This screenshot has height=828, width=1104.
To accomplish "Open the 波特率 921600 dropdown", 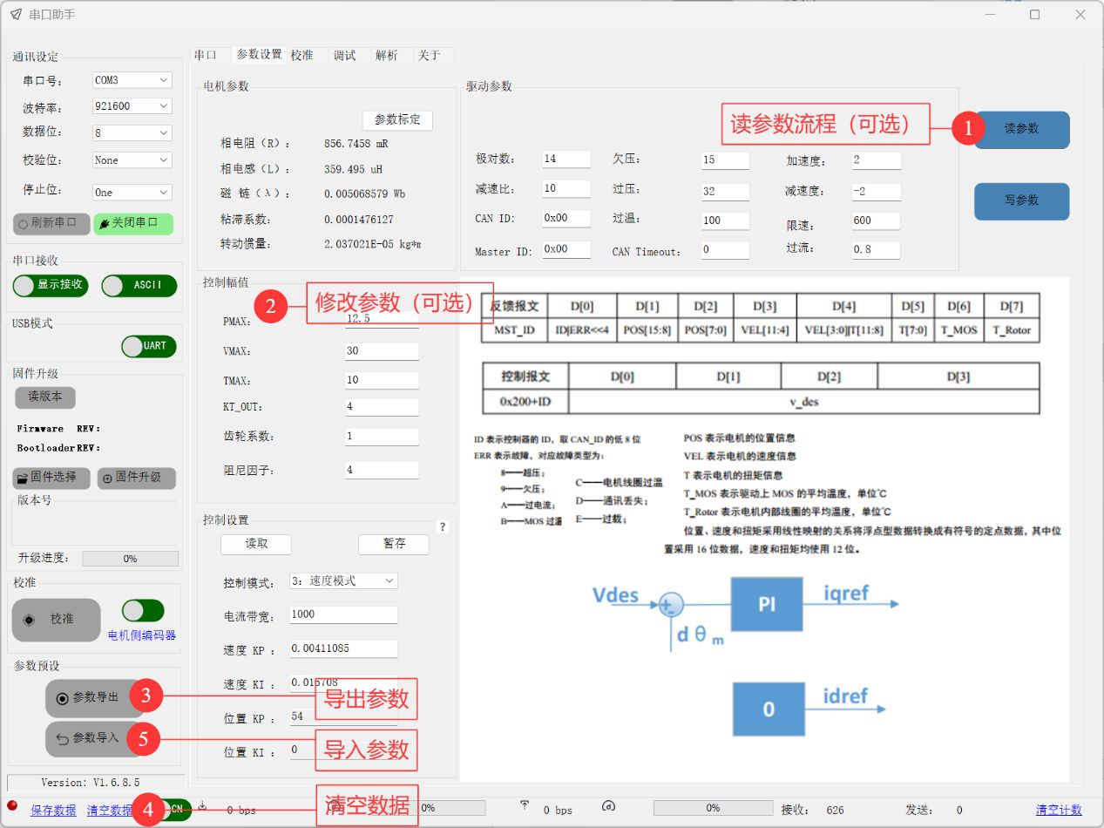I will [x=132, y=106].
